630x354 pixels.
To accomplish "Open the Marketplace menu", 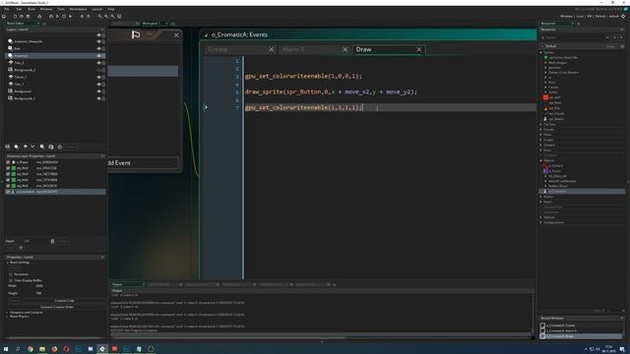I will click(78, 9).
